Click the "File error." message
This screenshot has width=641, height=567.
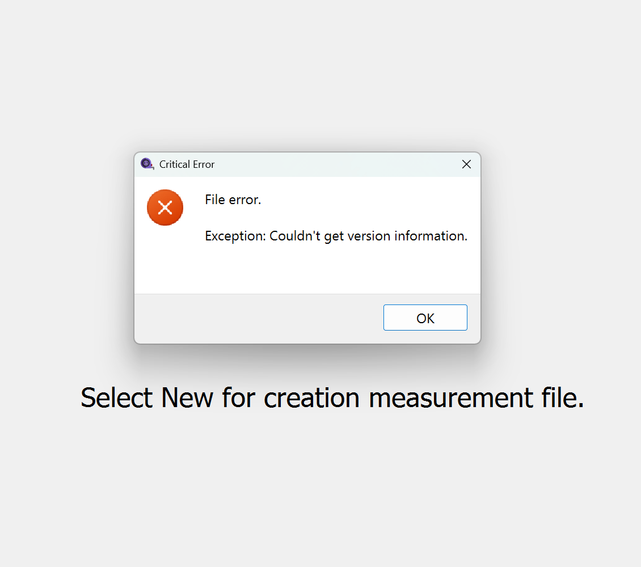click(x=233, y=200)
